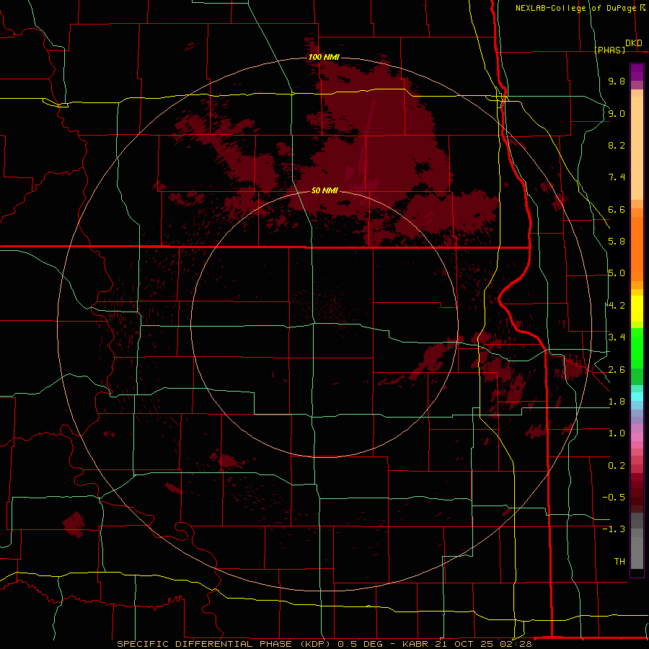This screenshot has height=649, width=649.
Task: Click the -1.3 legend value
Action: click(614, 529)
